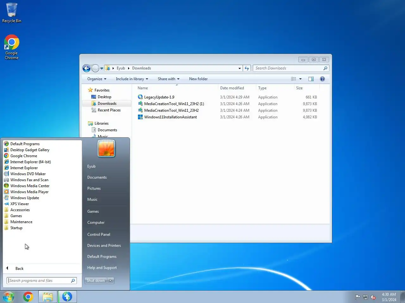Open Explorer help icon
The height and width of the screenshot is (303, 405).
coord(322,79)
